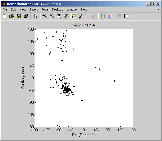Screen dimensions: 162x141
Task: Enable the Rotate 3D tool
Action: (66, 16)
